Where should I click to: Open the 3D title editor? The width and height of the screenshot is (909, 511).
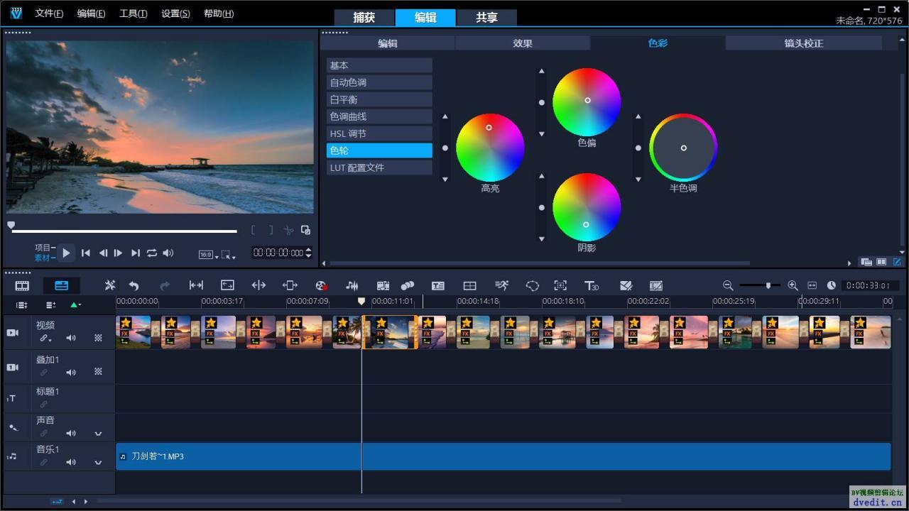pos(591,285)
